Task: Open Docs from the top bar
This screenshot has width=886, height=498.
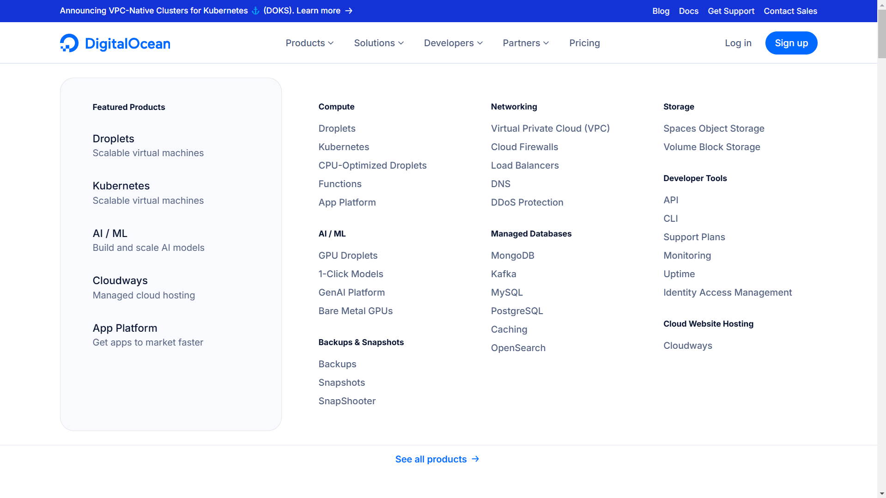Action: point(688,11)
